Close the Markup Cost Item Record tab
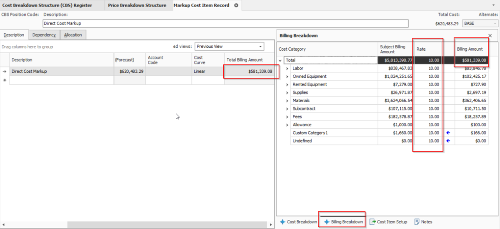 tap(236, 5)
